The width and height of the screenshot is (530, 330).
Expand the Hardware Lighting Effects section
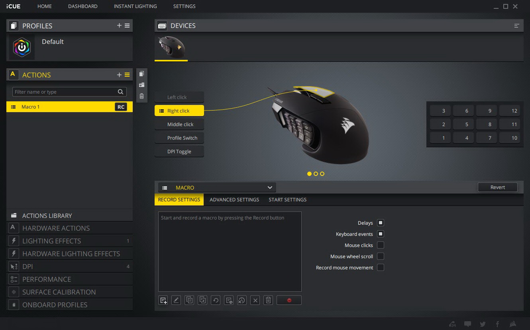(69, 254)
